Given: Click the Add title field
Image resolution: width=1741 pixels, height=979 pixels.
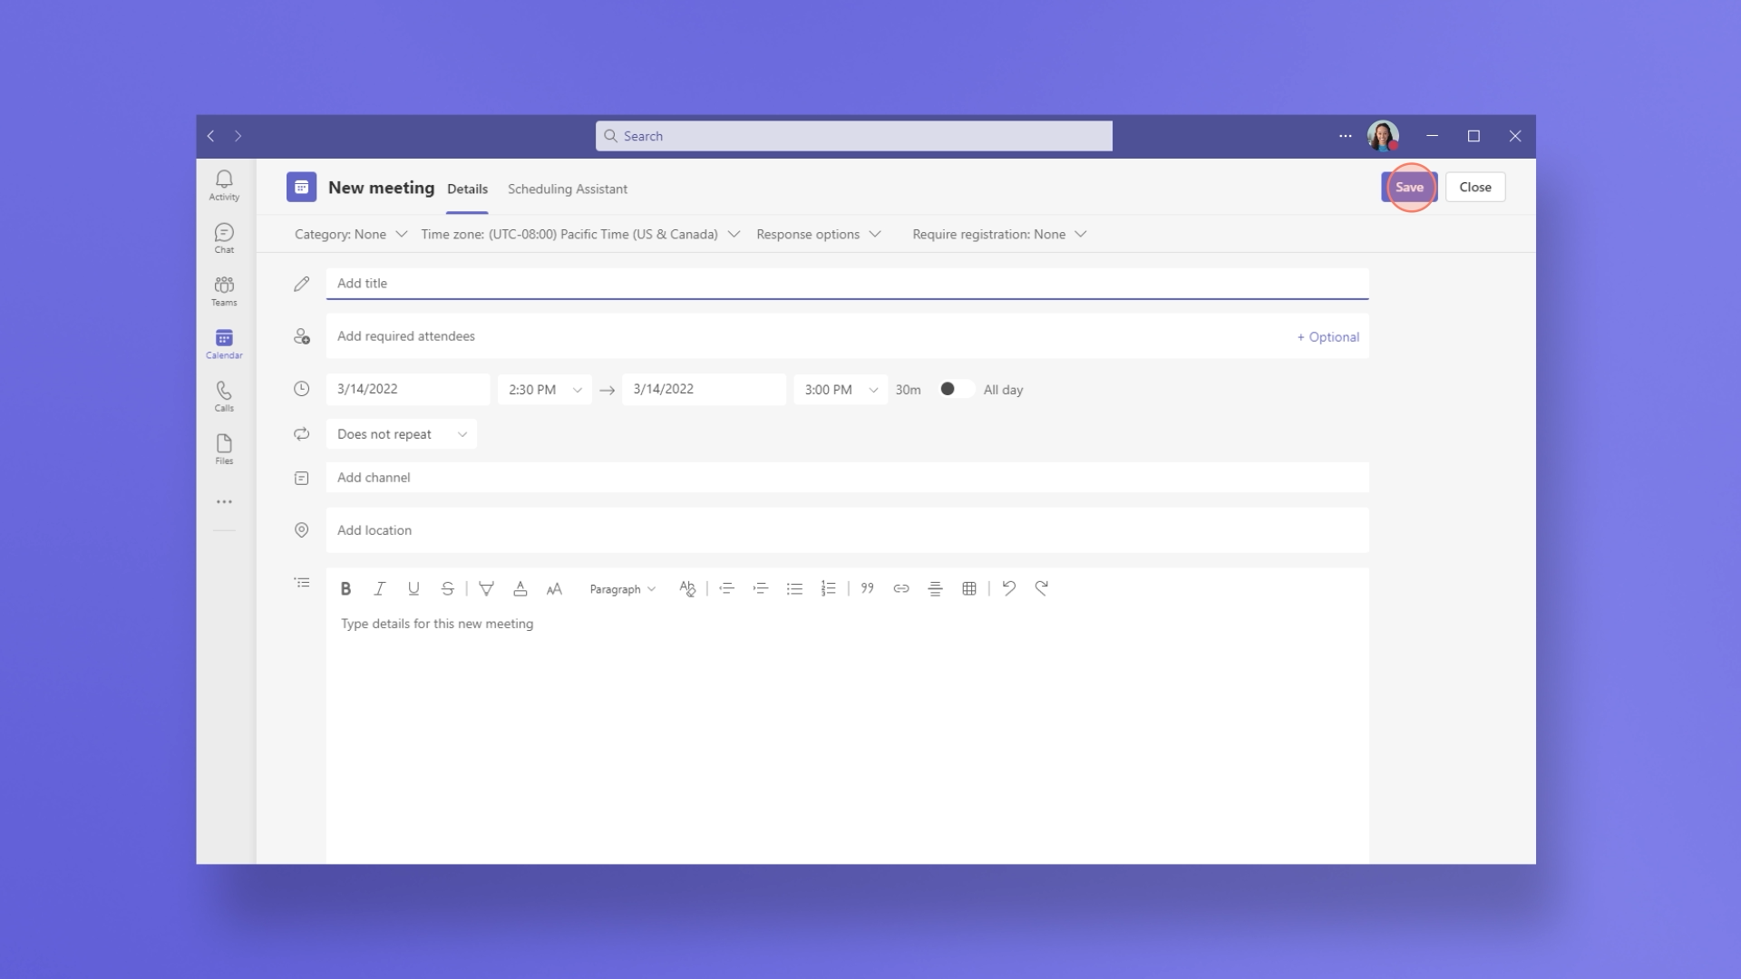Looking at the screenshot, I should 847,283.
